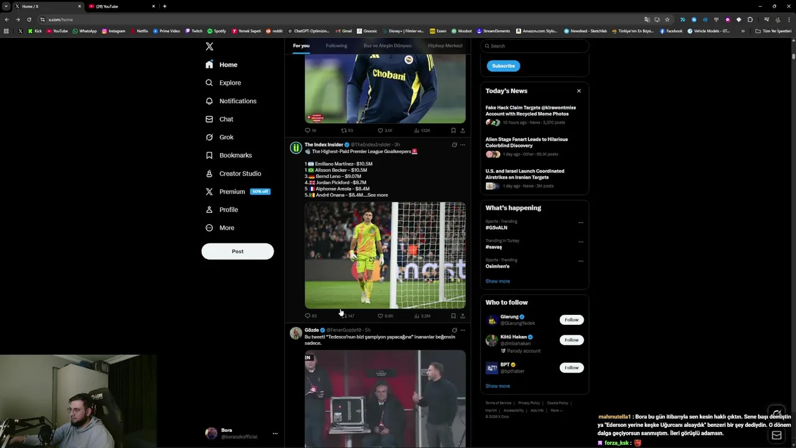The image size is (796, 448).
Task: Click the blue Subscribe button
Action: click(x=503, y=66)
